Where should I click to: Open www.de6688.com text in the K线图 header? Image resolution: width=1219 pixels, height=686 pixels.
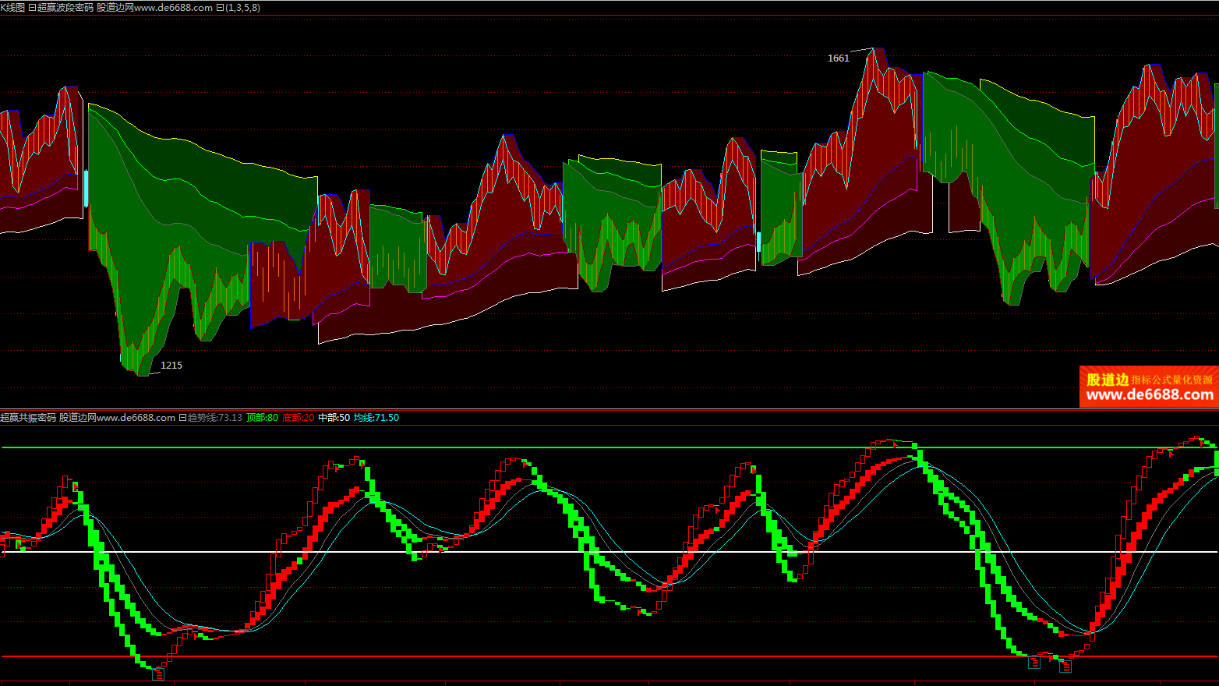[173, 8]
